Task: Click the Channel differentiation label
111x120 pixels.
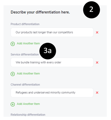Action: point(25,85)
